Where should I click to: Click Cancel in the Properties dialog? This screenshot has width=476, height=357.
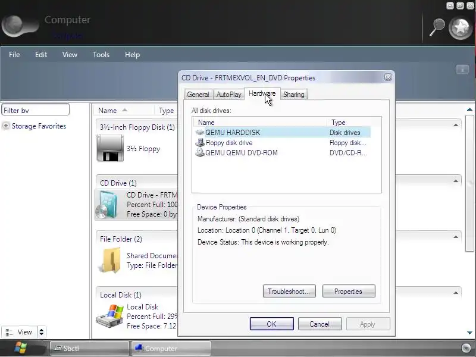pyautogui.click(x=320, y=324)
